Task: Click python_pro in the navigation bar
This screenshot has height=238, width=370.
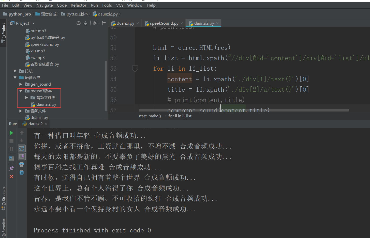Action: click(17, 14)
